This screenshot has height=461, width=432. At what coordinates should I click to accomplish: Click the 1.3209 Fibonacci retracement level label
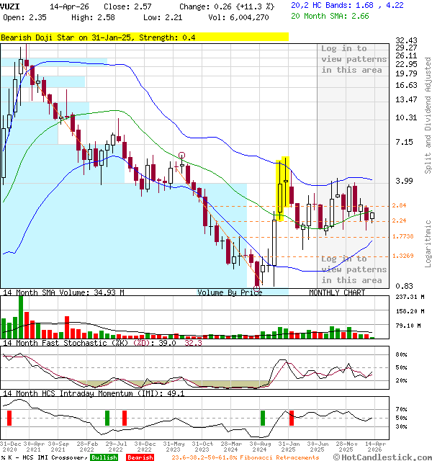(402, 256)
